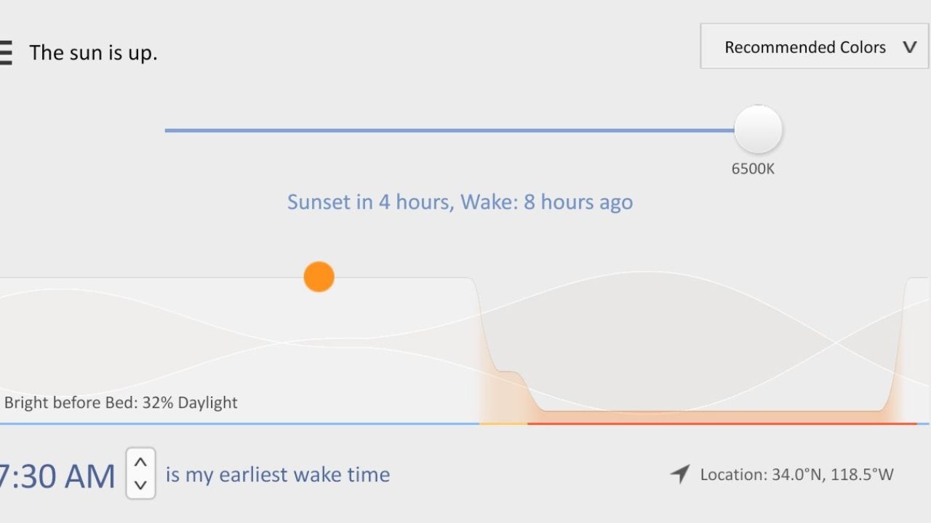The height and width of the screenshot is (523, 931).
Task: Click the orange sun position marker
Action: 319,276
